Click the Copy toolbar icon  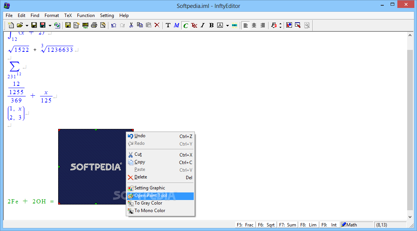pos(140,25)
